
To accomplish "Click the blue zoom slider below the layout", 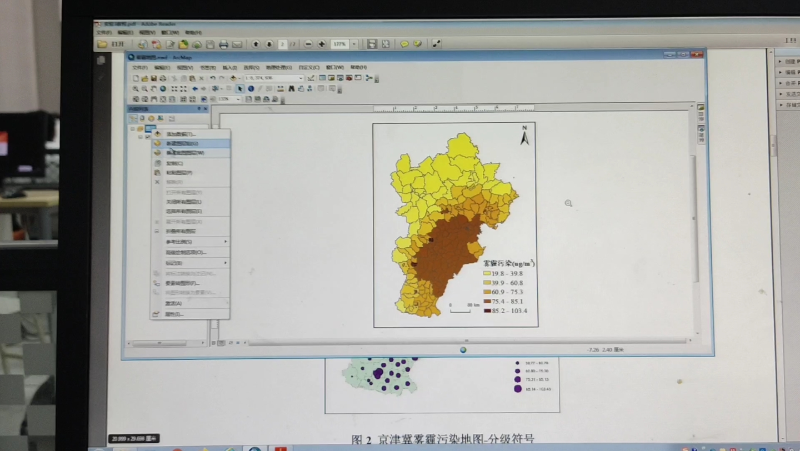I will 463,350.
